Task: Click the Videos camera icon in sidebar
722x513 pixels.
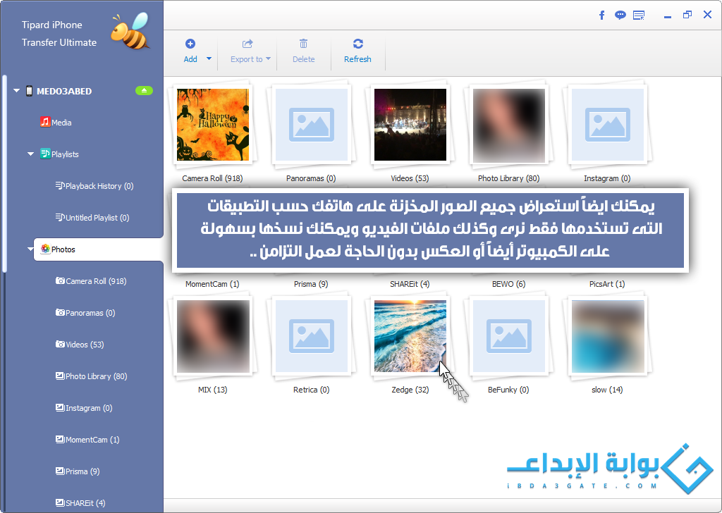Action: pos(60,344)
